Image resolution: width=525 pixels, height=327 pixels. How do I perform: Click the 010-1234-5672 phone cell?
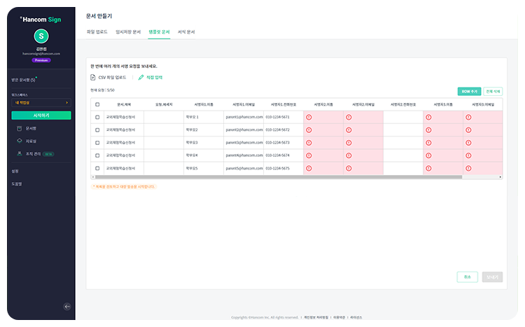283,130
